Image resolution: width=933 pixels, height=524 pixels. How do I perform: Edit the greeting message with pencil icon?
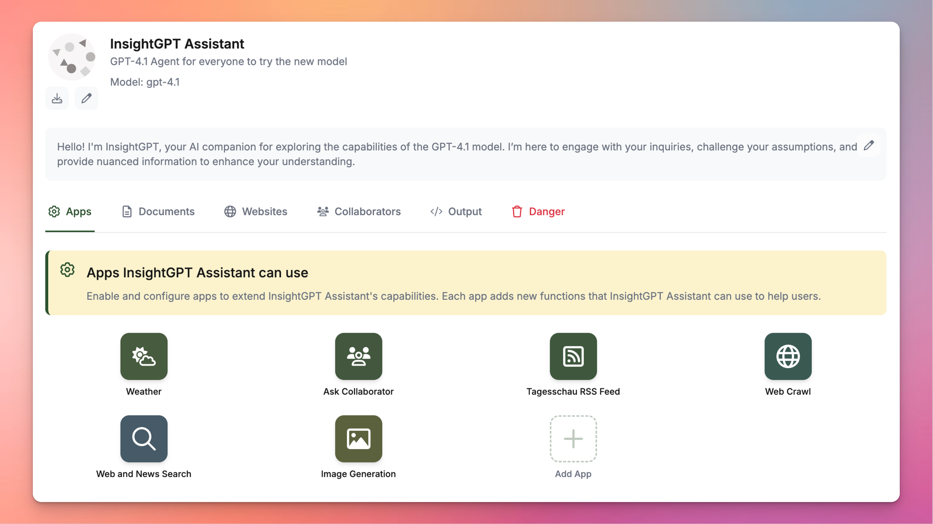(869, 145)
